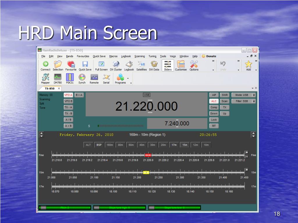Click the A > B button

click(x=68, y=126)
